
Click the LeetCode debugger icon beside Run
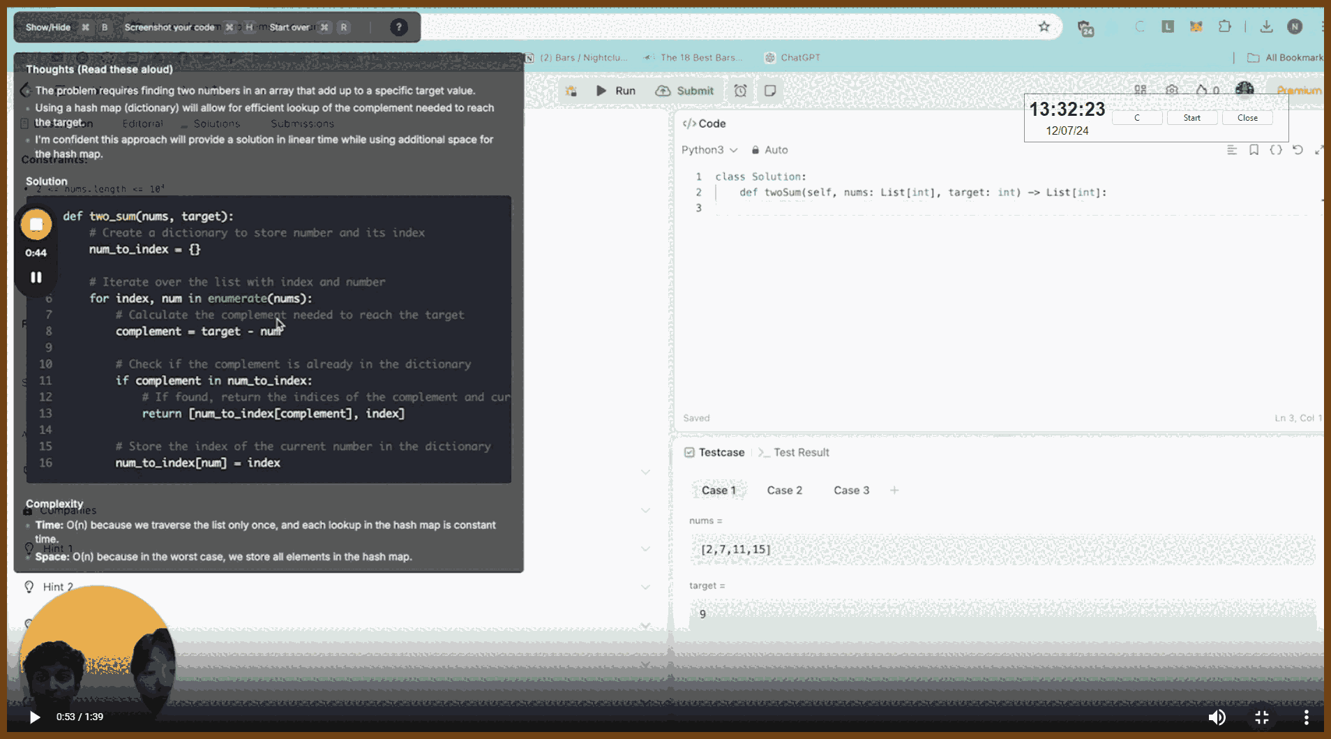[x=571, y=91]
